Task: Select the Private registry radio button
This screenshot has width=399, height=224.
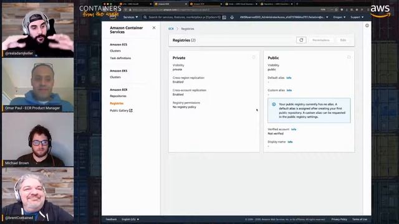Action: pyautogui.click(x=254, y=57)
